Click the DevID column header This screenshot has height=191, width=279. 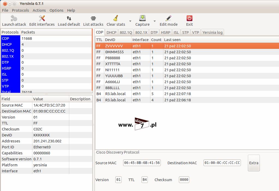pos(118,40)
